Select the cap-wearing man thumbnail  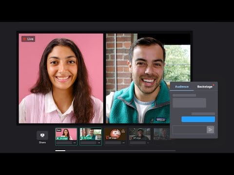[x=140, y=134]
